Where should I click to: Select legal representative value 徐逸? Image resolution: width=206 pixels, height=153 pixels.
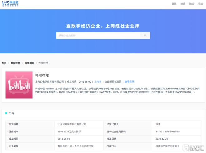158,124
